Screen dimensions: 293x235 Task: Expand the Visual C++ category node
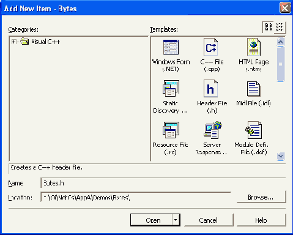[13, 42]
